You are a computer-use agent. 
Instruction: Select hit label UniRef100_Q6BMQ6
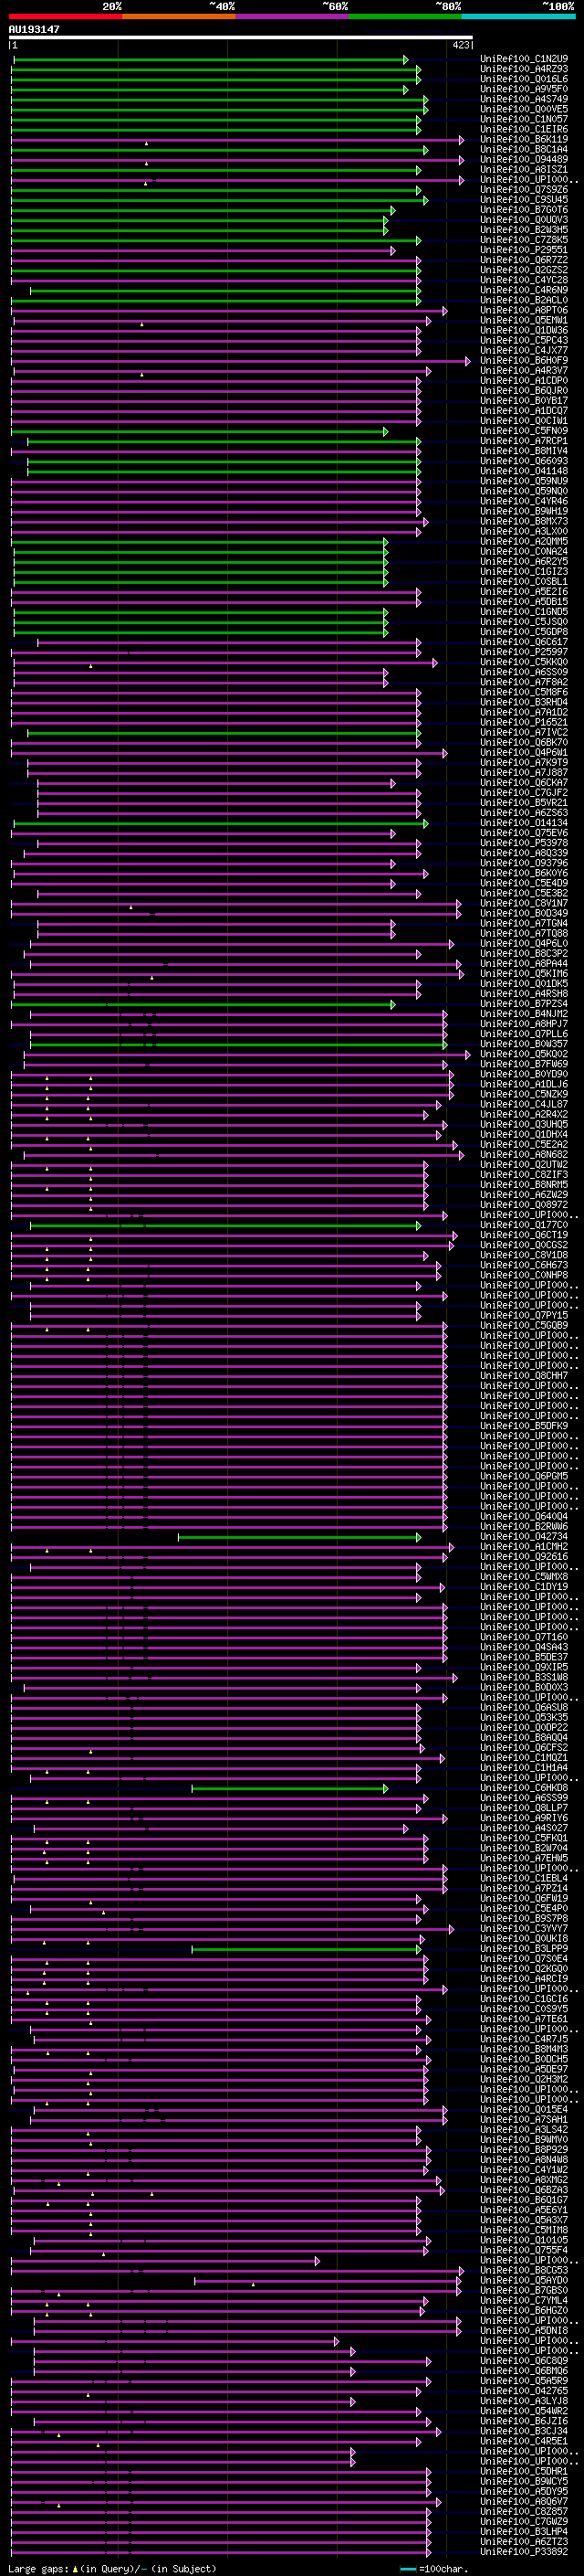(524, 2371)
